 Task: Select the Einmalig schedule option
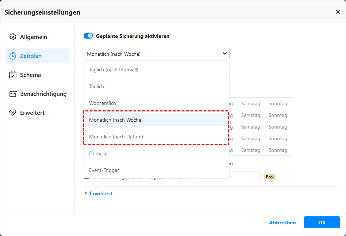click(x=98, y=153)
